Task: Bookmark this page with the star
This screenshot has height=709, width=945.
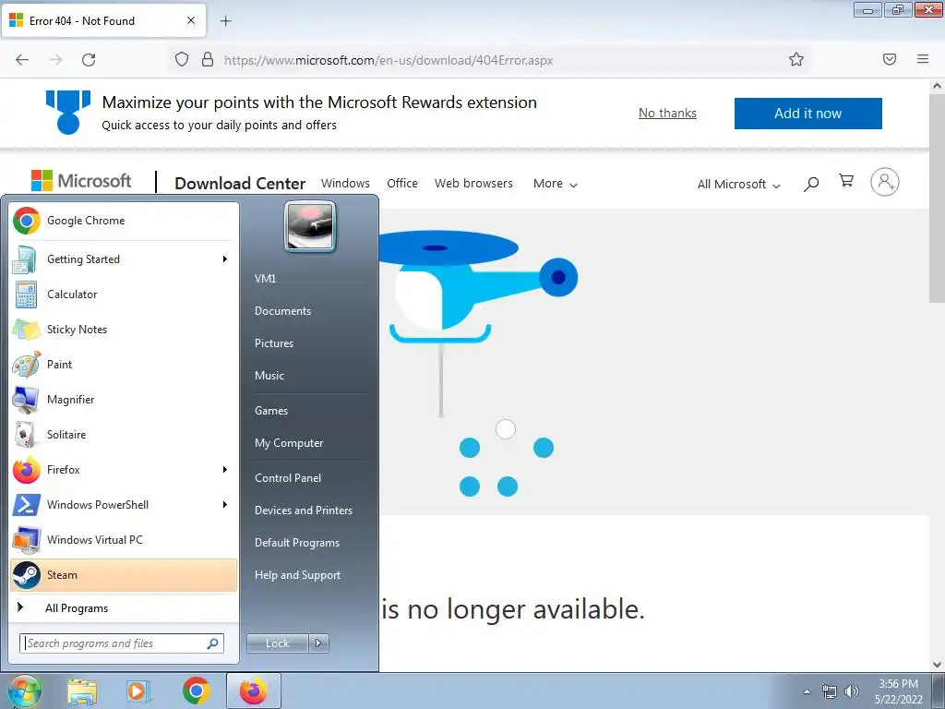Action: pyautogui.click(x=796, y=59)
